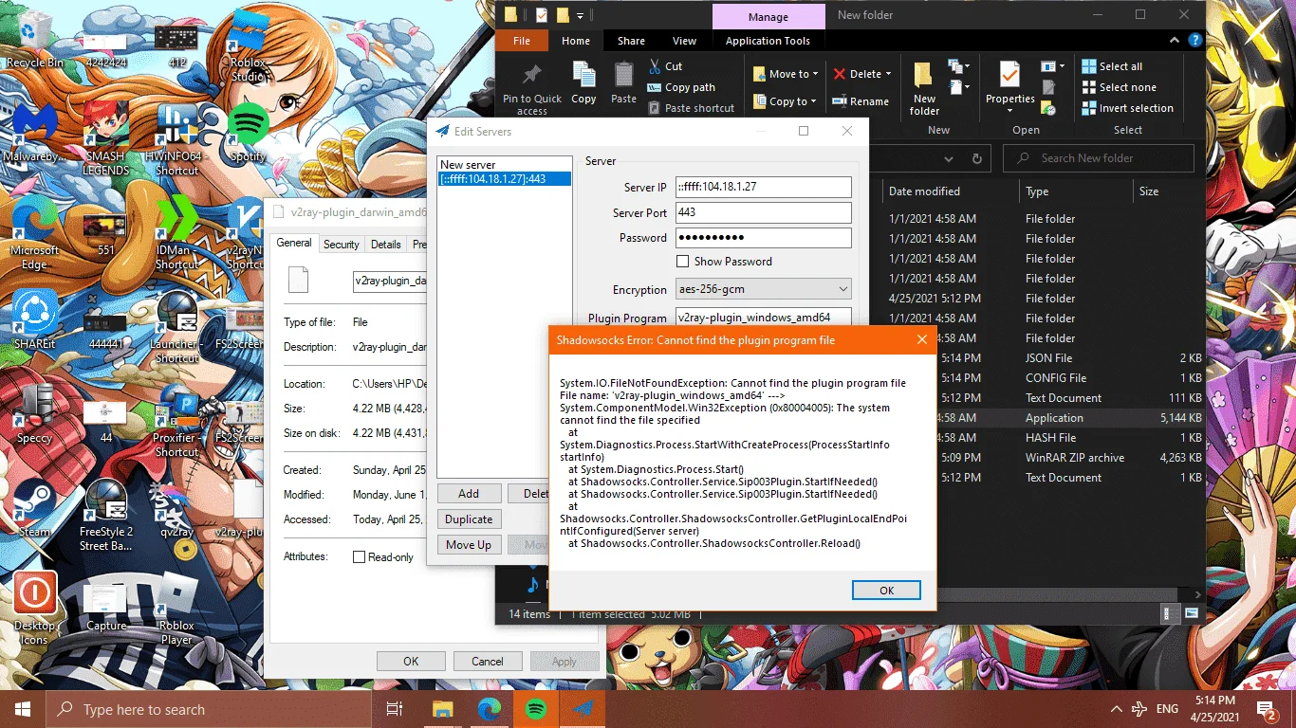Expand the Properties dropdown in the ribbon

(1009, 111)
